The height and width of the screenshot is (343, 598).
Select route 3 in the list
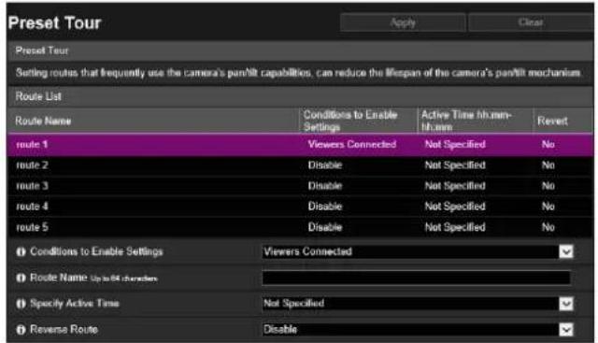pos(300,186)
